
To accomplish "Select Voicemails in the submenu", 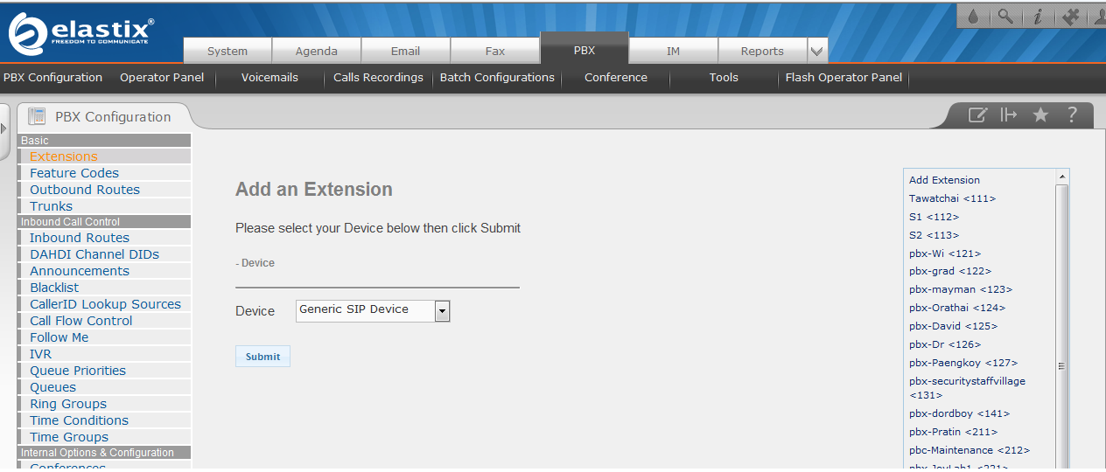I will click(x=269, y=77).
